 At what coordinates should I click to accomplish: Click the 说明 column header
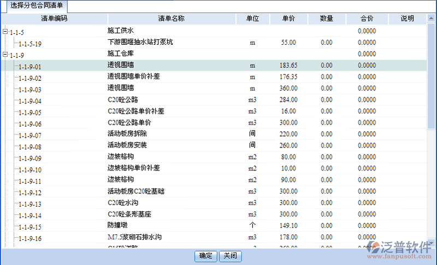pyautogui.click(x=407, y=19)
